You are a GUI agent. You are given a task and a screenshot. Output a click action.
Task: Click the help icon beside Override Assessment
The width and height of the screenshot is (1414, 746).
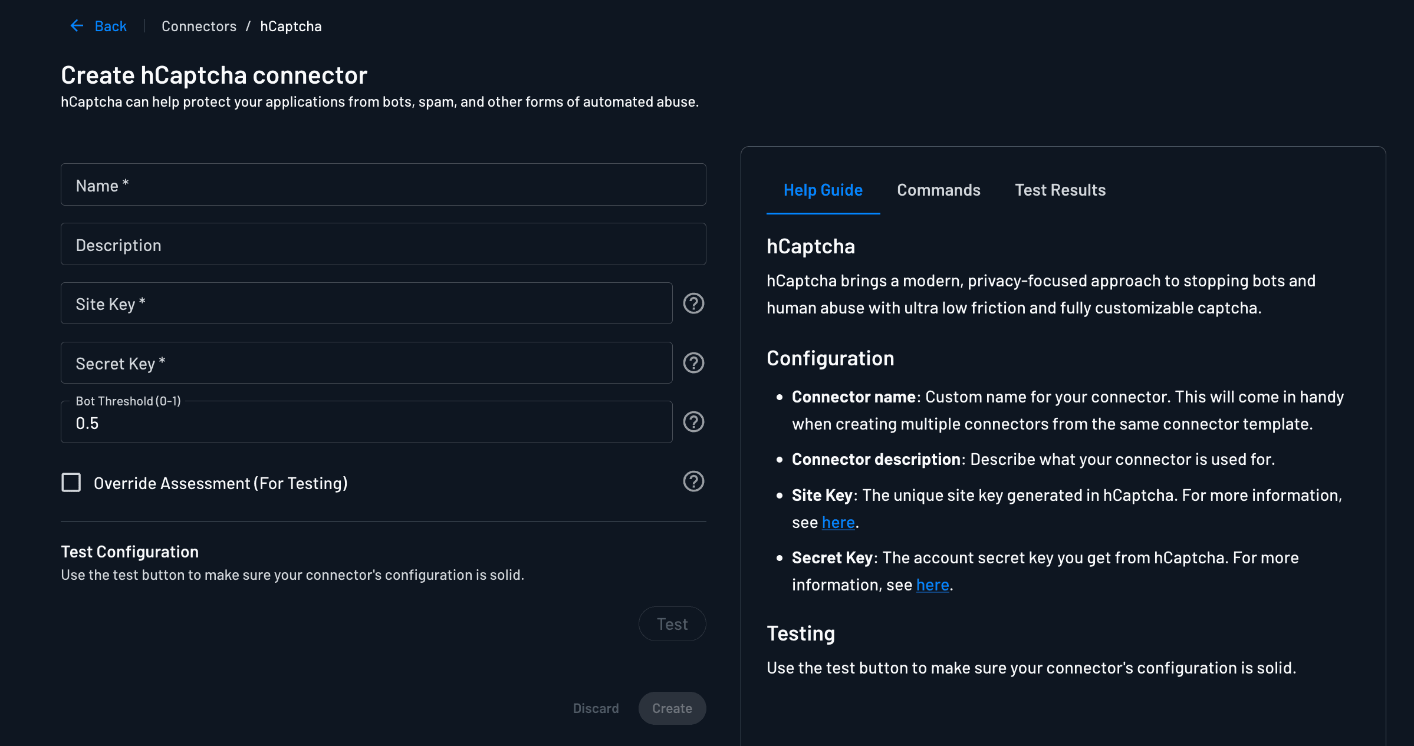693,481
